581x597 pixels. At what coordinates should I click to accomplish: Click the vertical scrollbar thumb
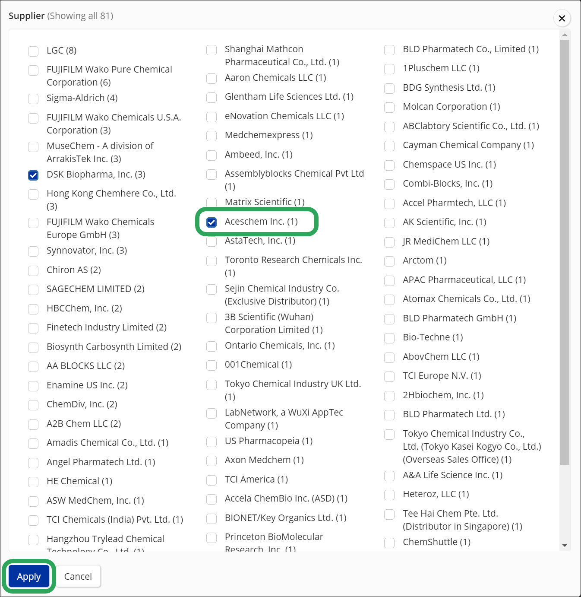coord(565,252)
